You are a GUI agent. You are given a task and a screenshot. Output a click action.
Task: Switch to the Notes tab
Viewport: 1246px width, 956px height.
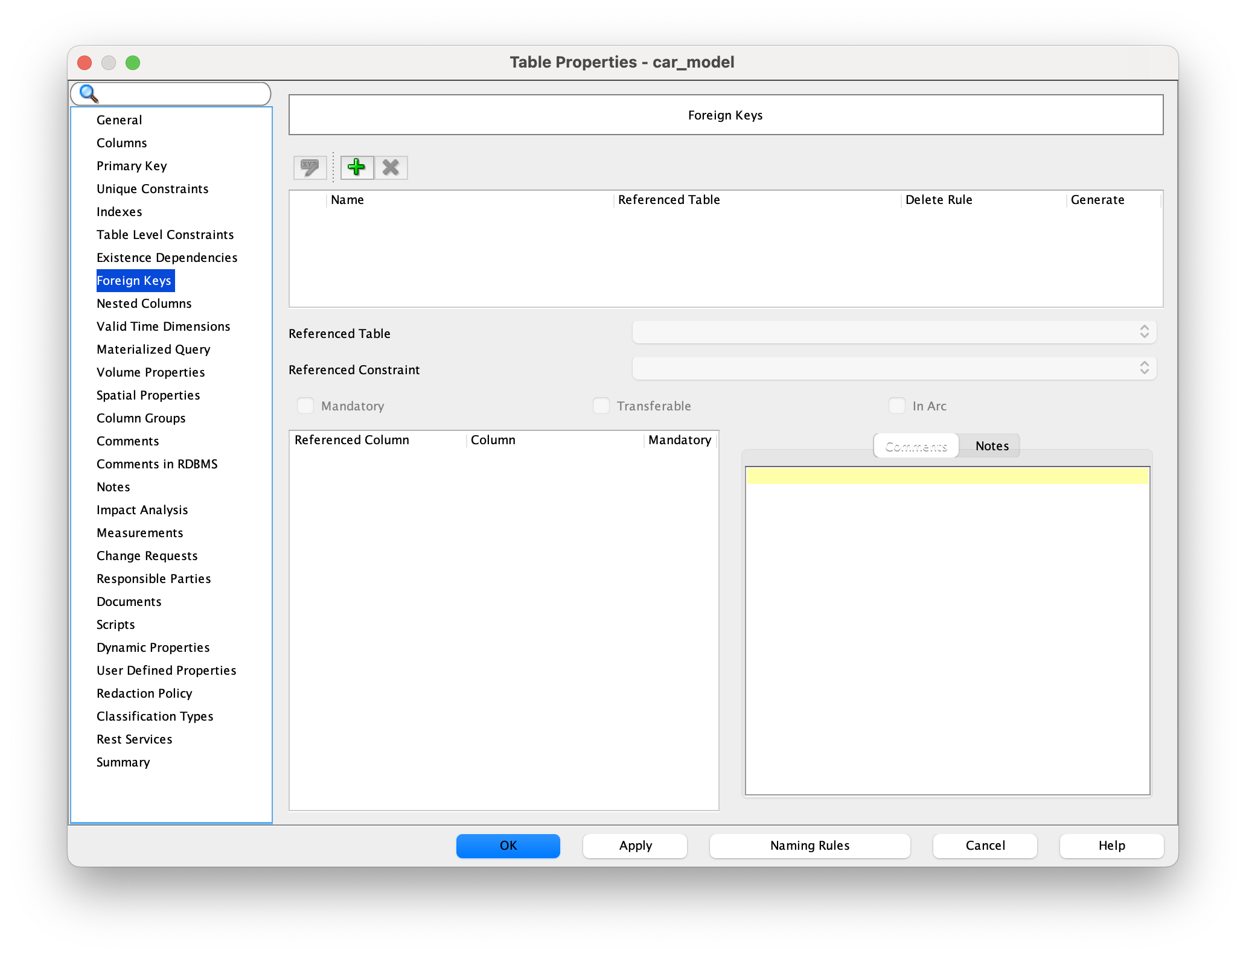(991, 446)
